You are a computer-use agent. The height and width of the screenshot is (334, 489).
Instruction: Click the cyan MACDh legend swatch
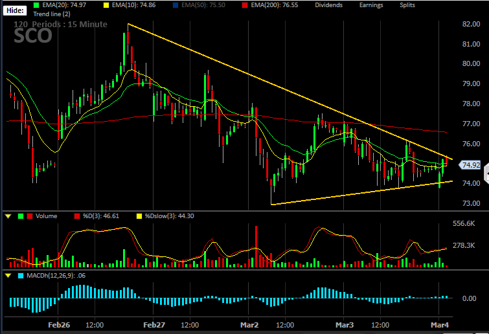point(21,276)
